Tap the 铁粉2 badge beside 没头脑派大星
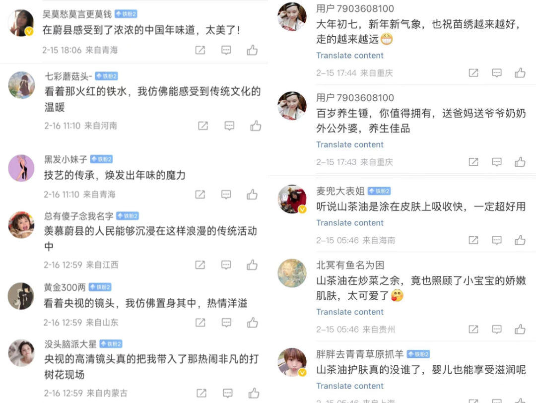Viewport: 536px width, 403px height. click(x=111, y=344)
